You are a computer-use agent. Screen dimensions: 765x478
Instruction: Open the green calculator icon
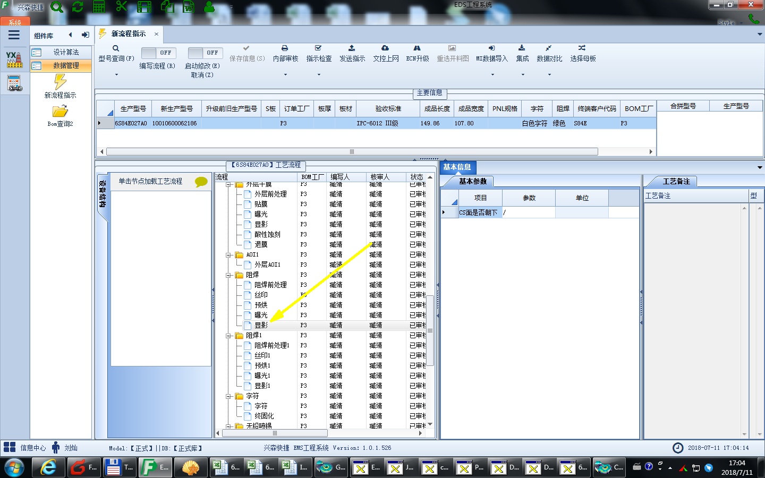coord(99,7)
